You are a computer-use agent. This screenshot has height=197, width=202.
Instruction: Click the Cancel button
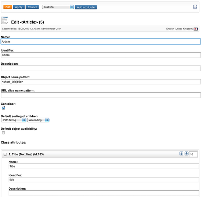(x=32, y=7)
